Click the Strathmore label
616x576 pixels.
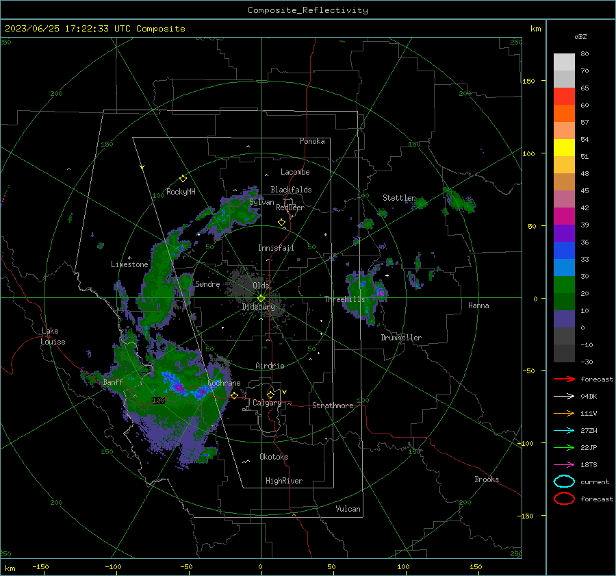coord(333,405)
